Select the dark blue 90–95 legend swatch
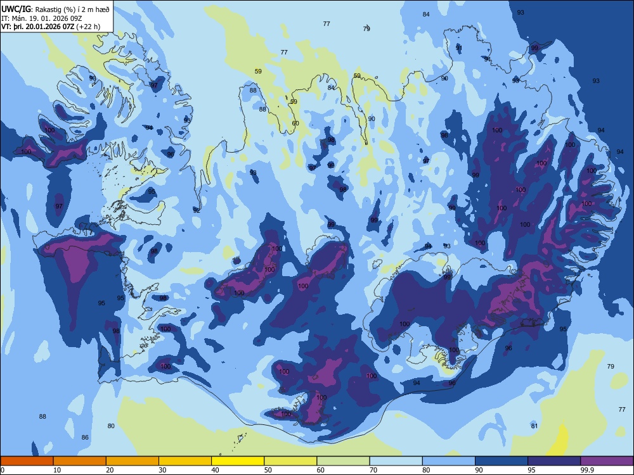Image resolution: width=634 pixels, height=475 pixels. pos(501,461)
